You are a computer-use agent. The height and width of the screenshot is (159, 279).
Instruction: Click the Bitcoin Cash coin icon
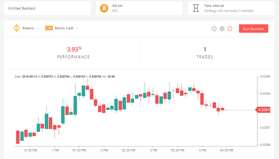pyautogui.click(x=49, y=28)
